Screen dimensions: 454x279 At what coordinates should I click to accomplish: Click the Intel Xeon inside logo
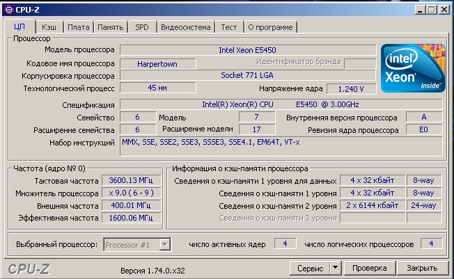(413, 68)
